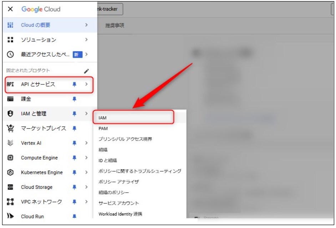
Task: Switch to the 推奨事項 tab
Action: click(x=114, y=26)
